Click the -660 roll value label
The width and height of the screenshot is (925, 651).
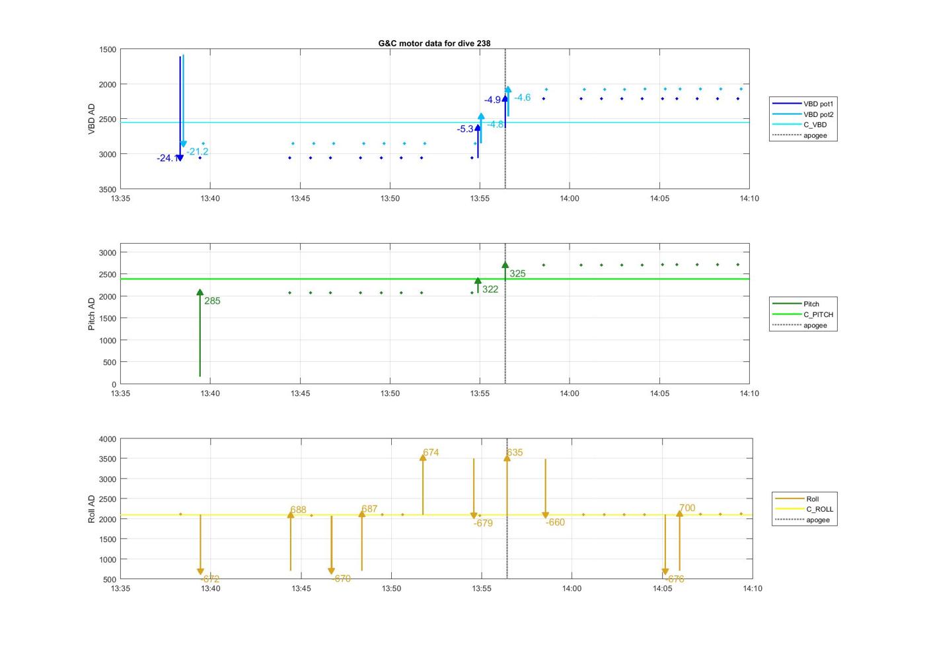point(555,523)
